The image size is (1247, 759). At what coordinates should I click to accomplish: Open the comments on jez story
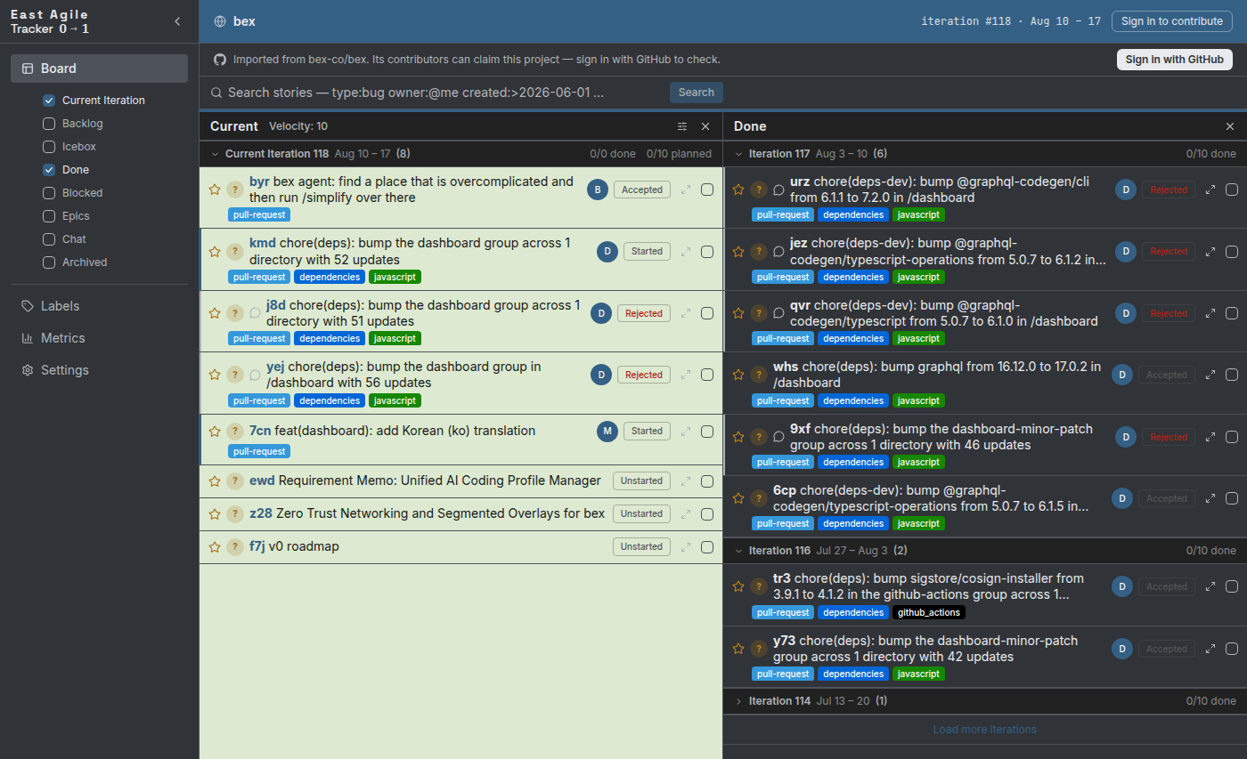(779, 252)
